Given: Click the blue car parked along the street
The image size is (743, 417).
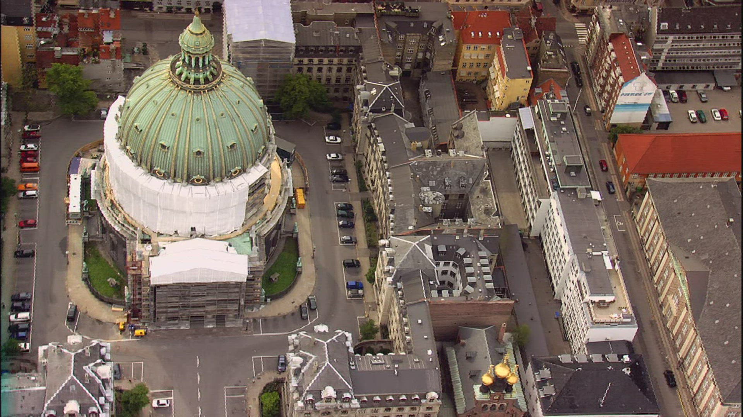Looking at the screenshot, I should coord(354,285).
